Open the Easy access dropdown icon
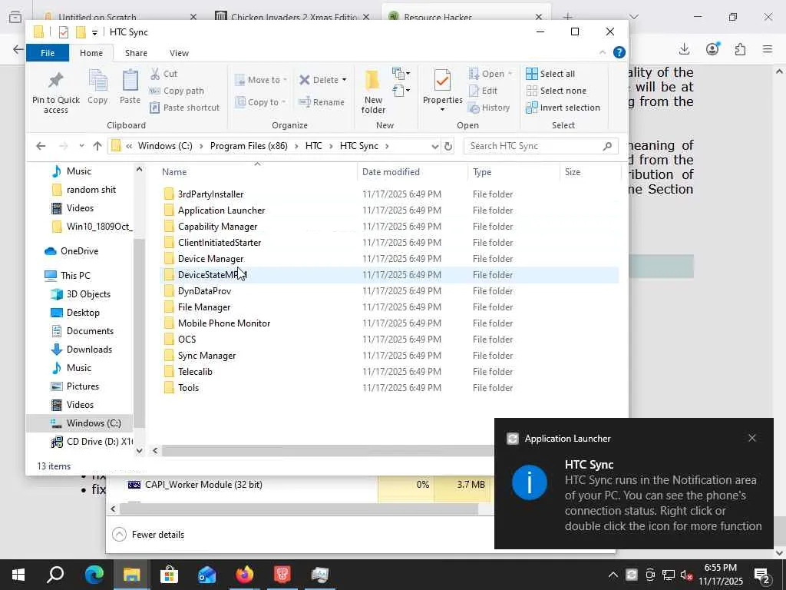This screenshot has width=786, height=590. click(x=401, y=91)
